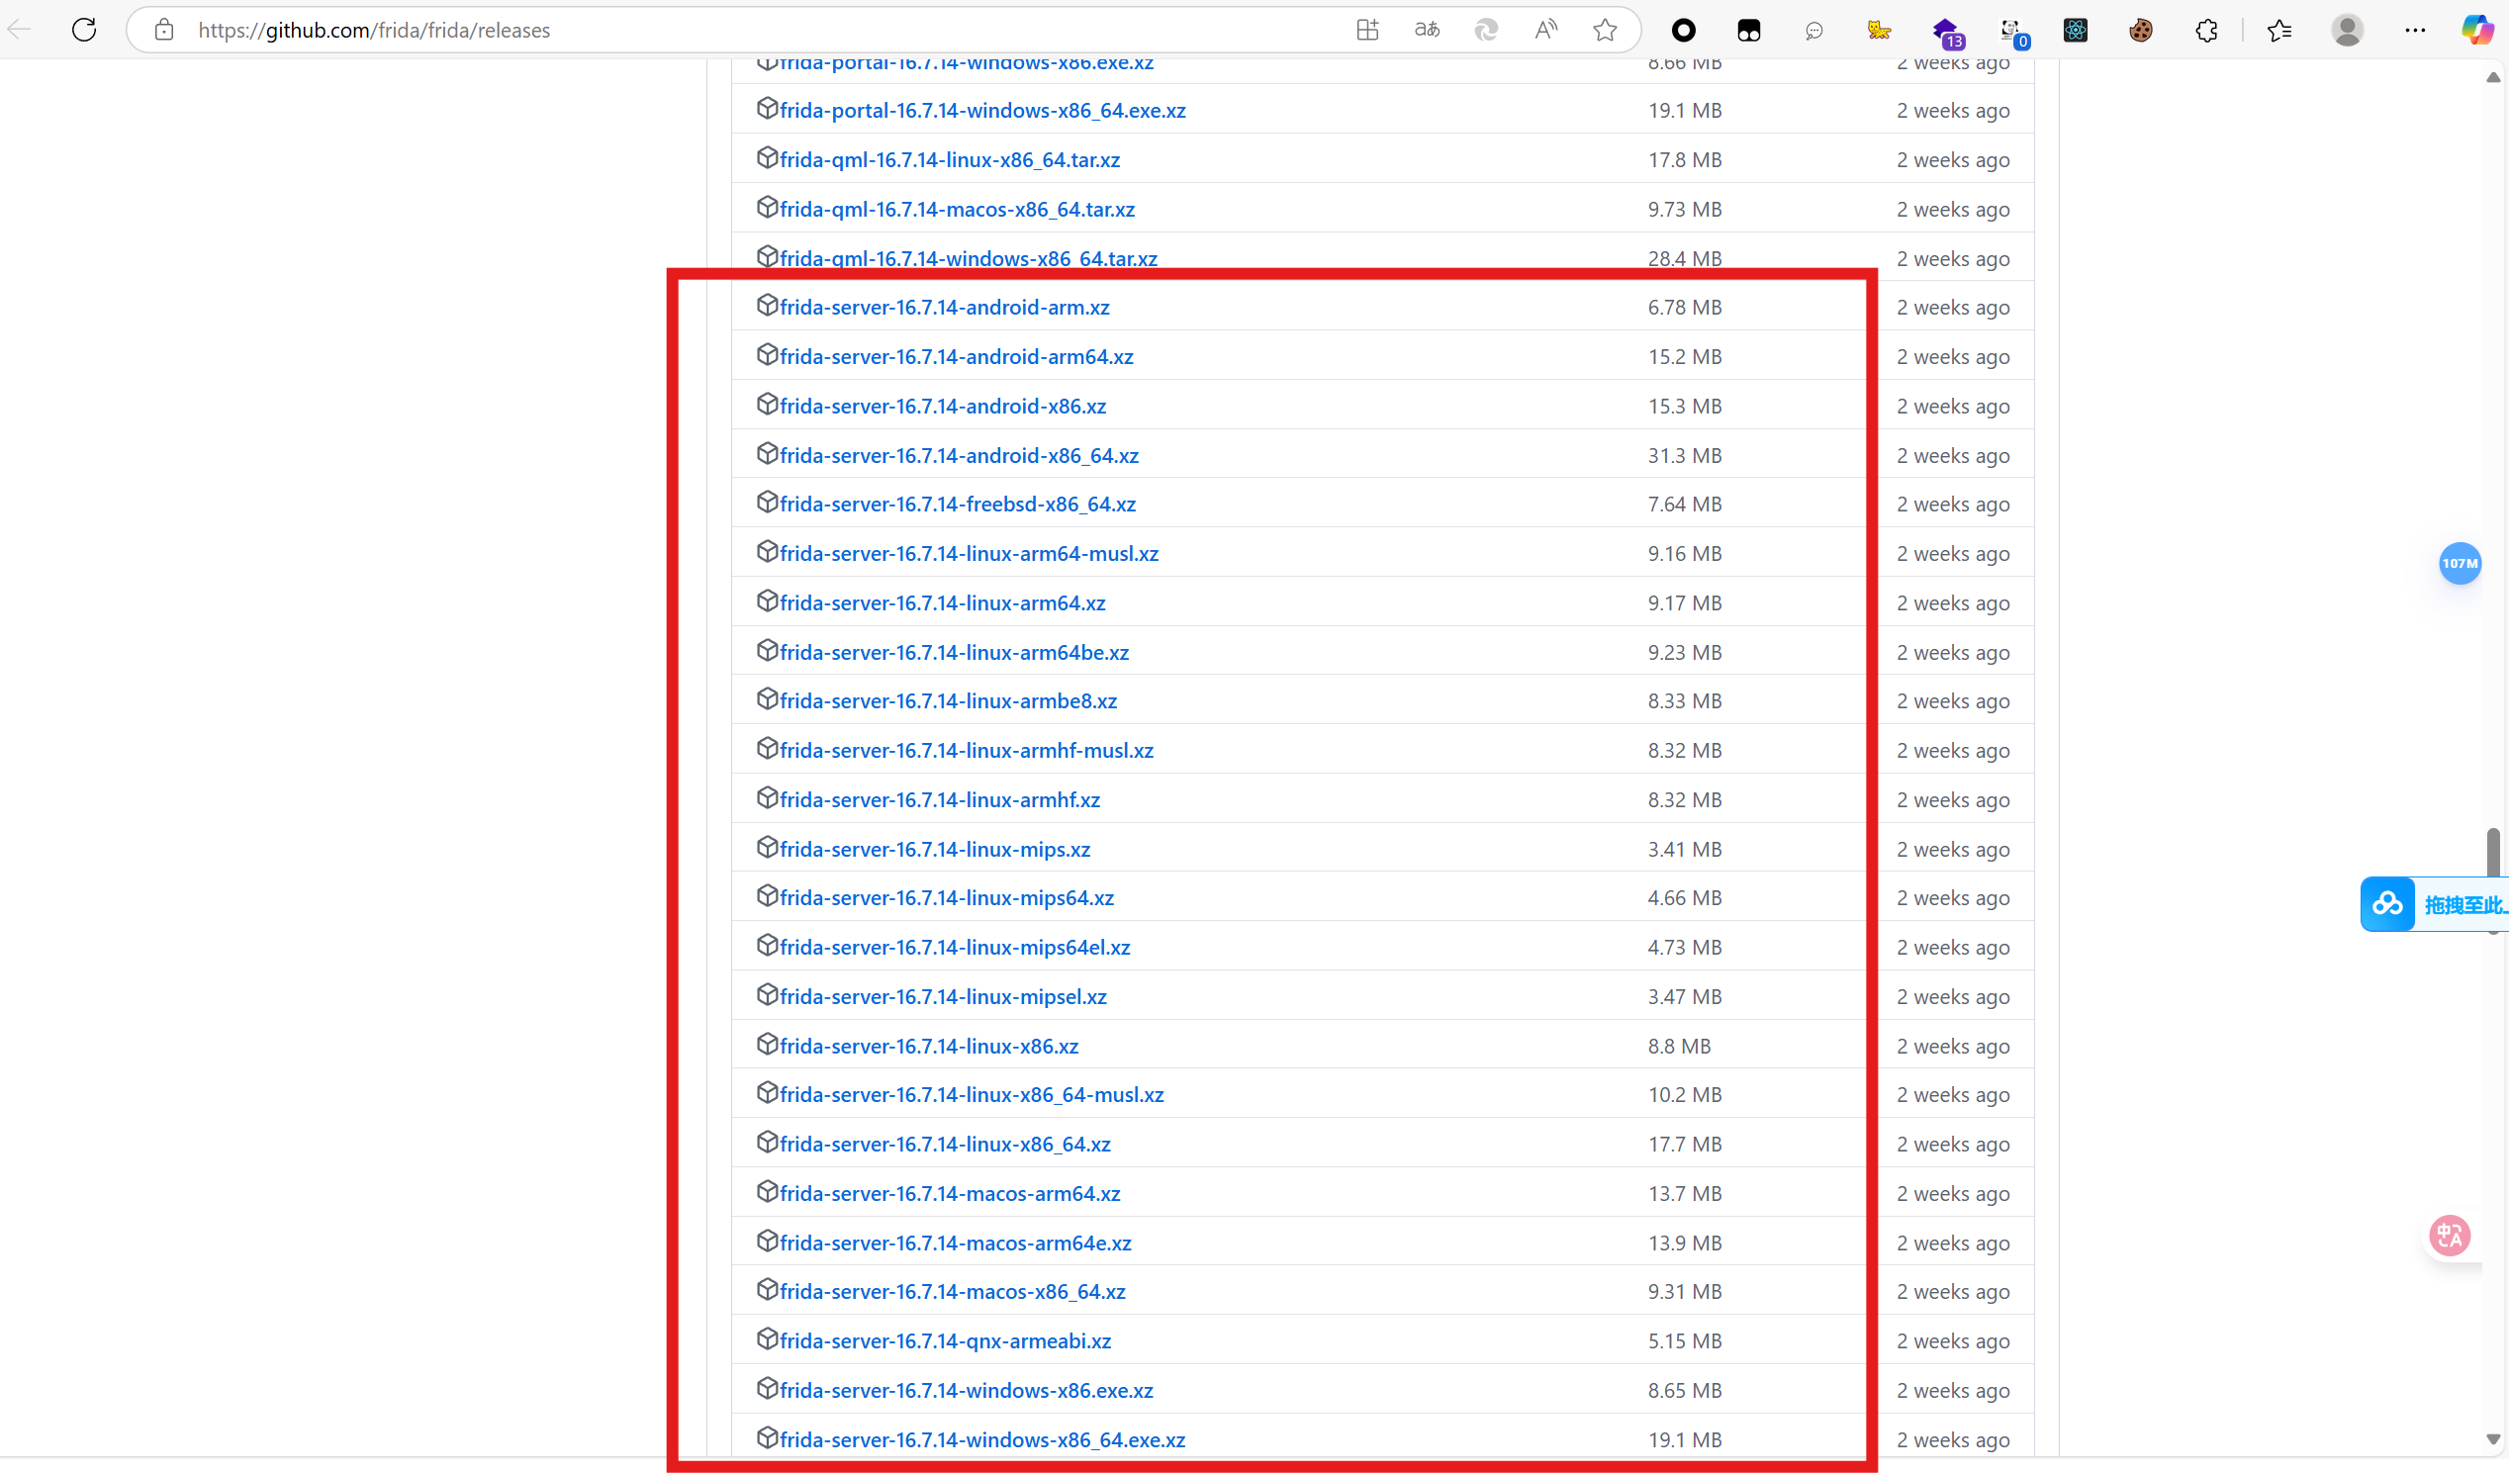Select frida-server-16.7.14-linux-mipsel.xz

943,996
